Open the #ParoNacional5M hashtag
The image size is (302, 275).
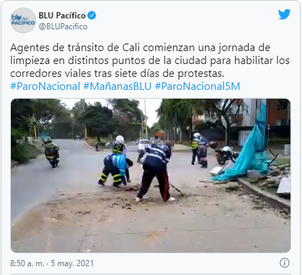click(197, 86)
